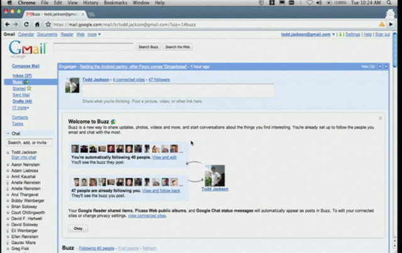Click the Search Buzz button
The image size is (402, 253).
pos(148,47)
